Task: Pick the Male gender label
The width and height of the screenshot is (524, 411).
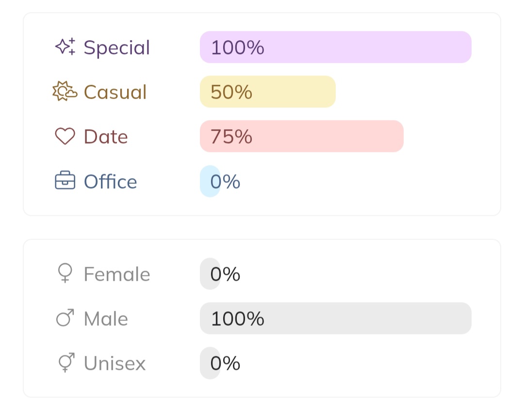Action: 106,319
